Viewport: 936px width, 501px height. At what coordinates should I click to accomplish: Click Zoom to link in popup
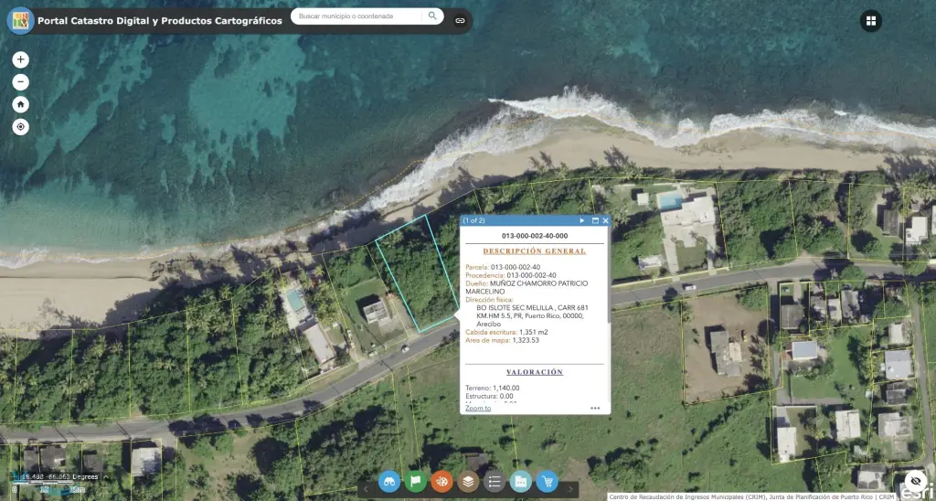tap(478, 409)
